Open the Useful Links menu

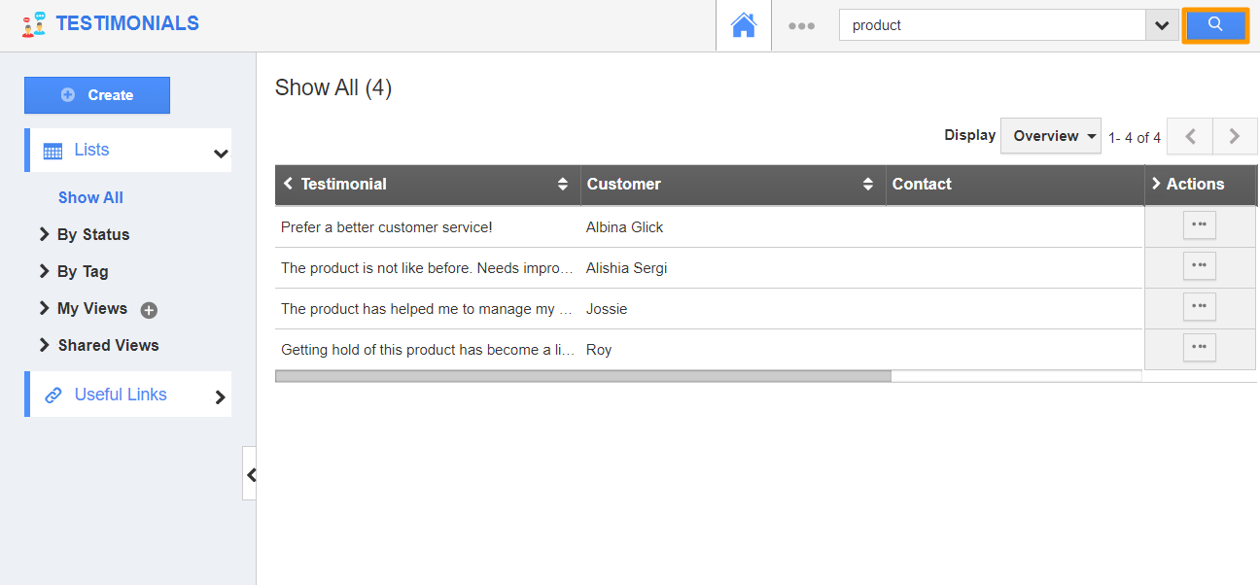(128, 395)
